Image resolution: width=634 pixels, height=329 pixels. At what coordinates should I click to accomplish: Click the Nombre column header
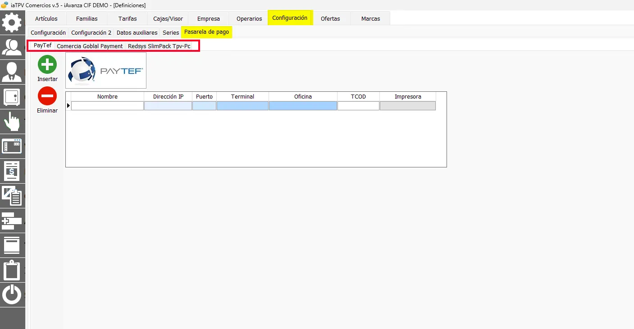(108, 97)
